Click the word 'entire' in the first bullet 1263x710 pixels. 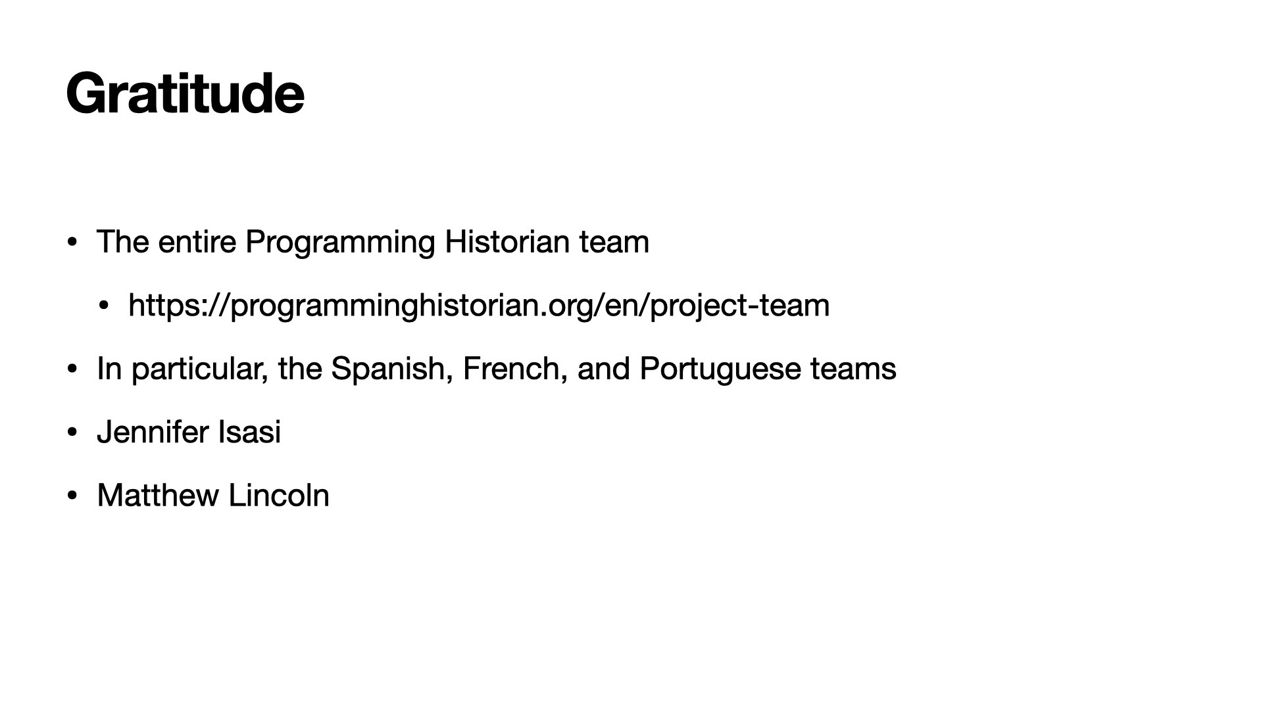pos(197,242)
